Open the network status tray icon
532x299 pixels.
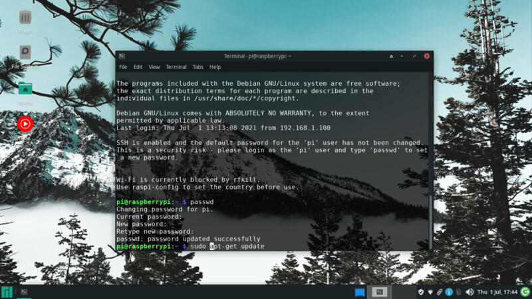430,292
